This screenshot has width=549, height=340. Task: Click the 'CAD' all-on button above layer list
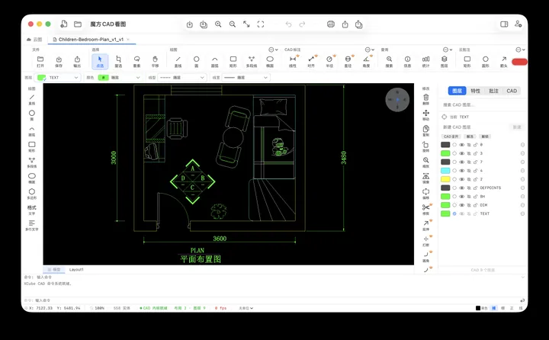coord(451,136)
